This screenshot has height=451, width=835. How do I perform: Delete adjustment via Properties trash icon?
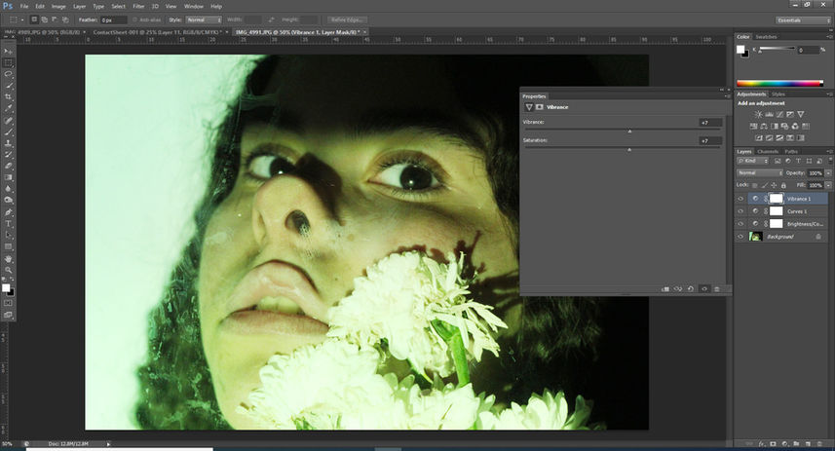pyautogui.click(x=716, y=289)
